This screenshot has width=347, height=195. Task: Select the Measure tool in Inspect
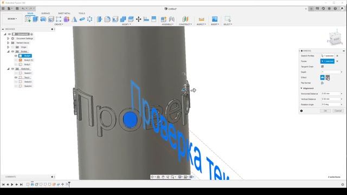[201, 19]
